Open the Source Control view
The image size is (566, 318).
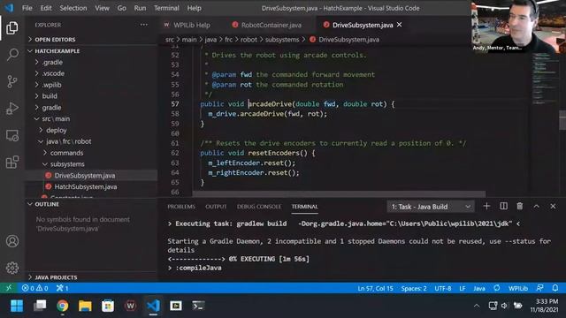pos(11,81)
